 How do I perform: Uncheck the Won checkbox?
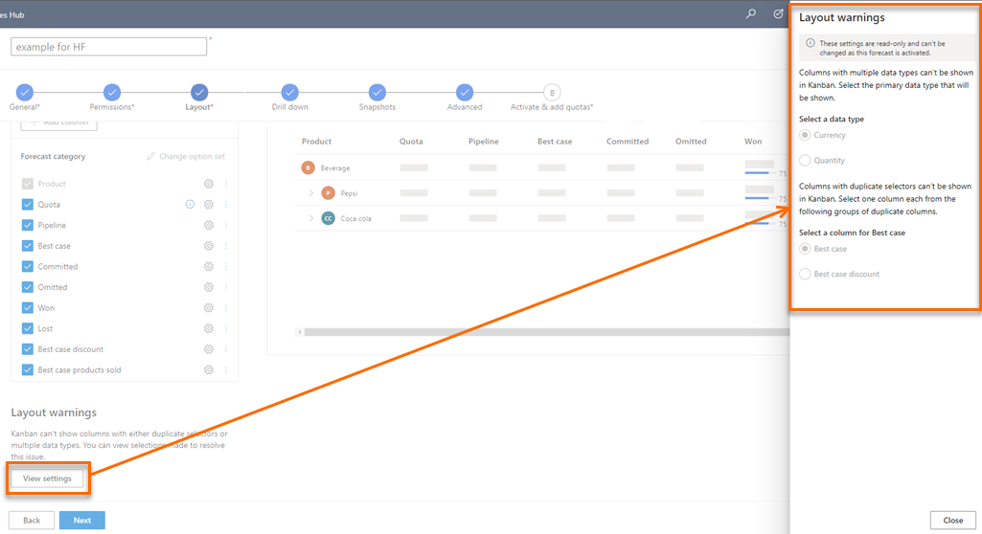pyautogui.click(x=27, y=307)
